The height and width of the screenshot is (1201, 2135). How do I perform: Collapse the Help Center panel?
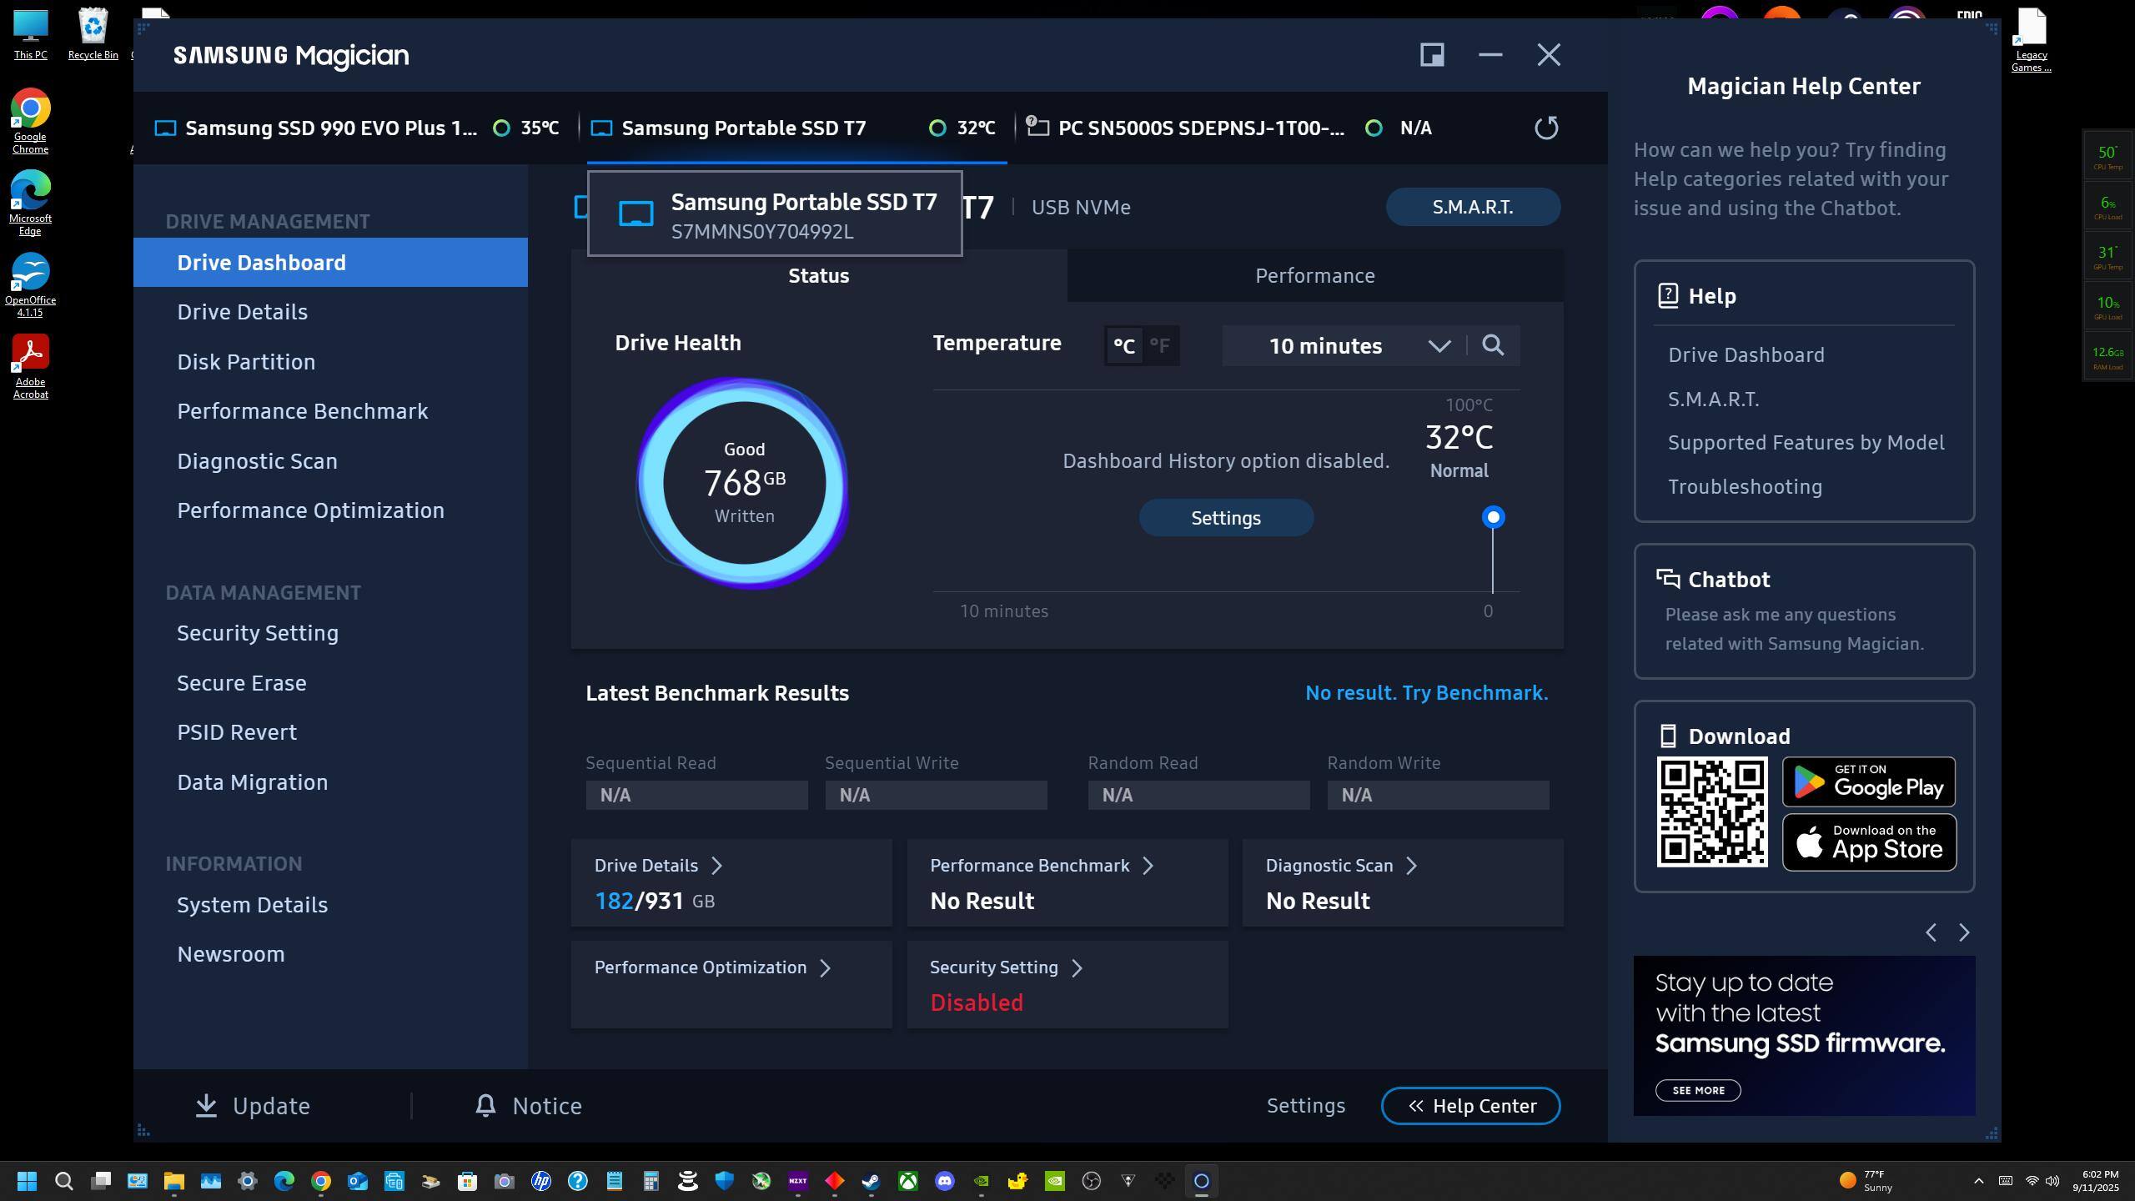(1470, 1105)
